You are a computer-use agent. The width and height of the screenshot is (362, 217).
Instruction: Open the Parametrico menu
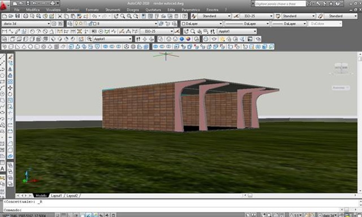pyautogui.click(x=191, y=10)
